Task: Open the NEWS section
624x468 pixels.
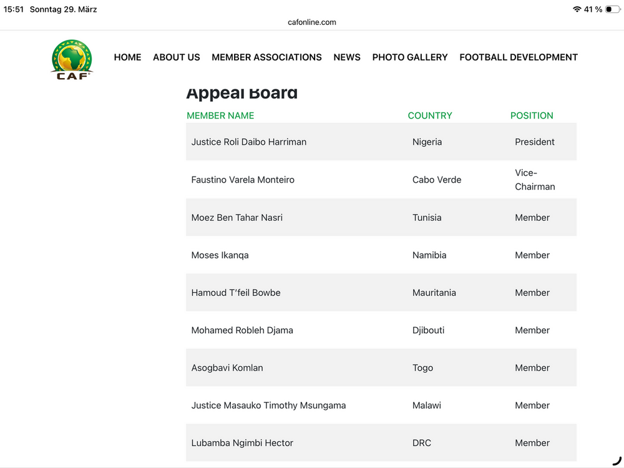Action: click(347, 57)
